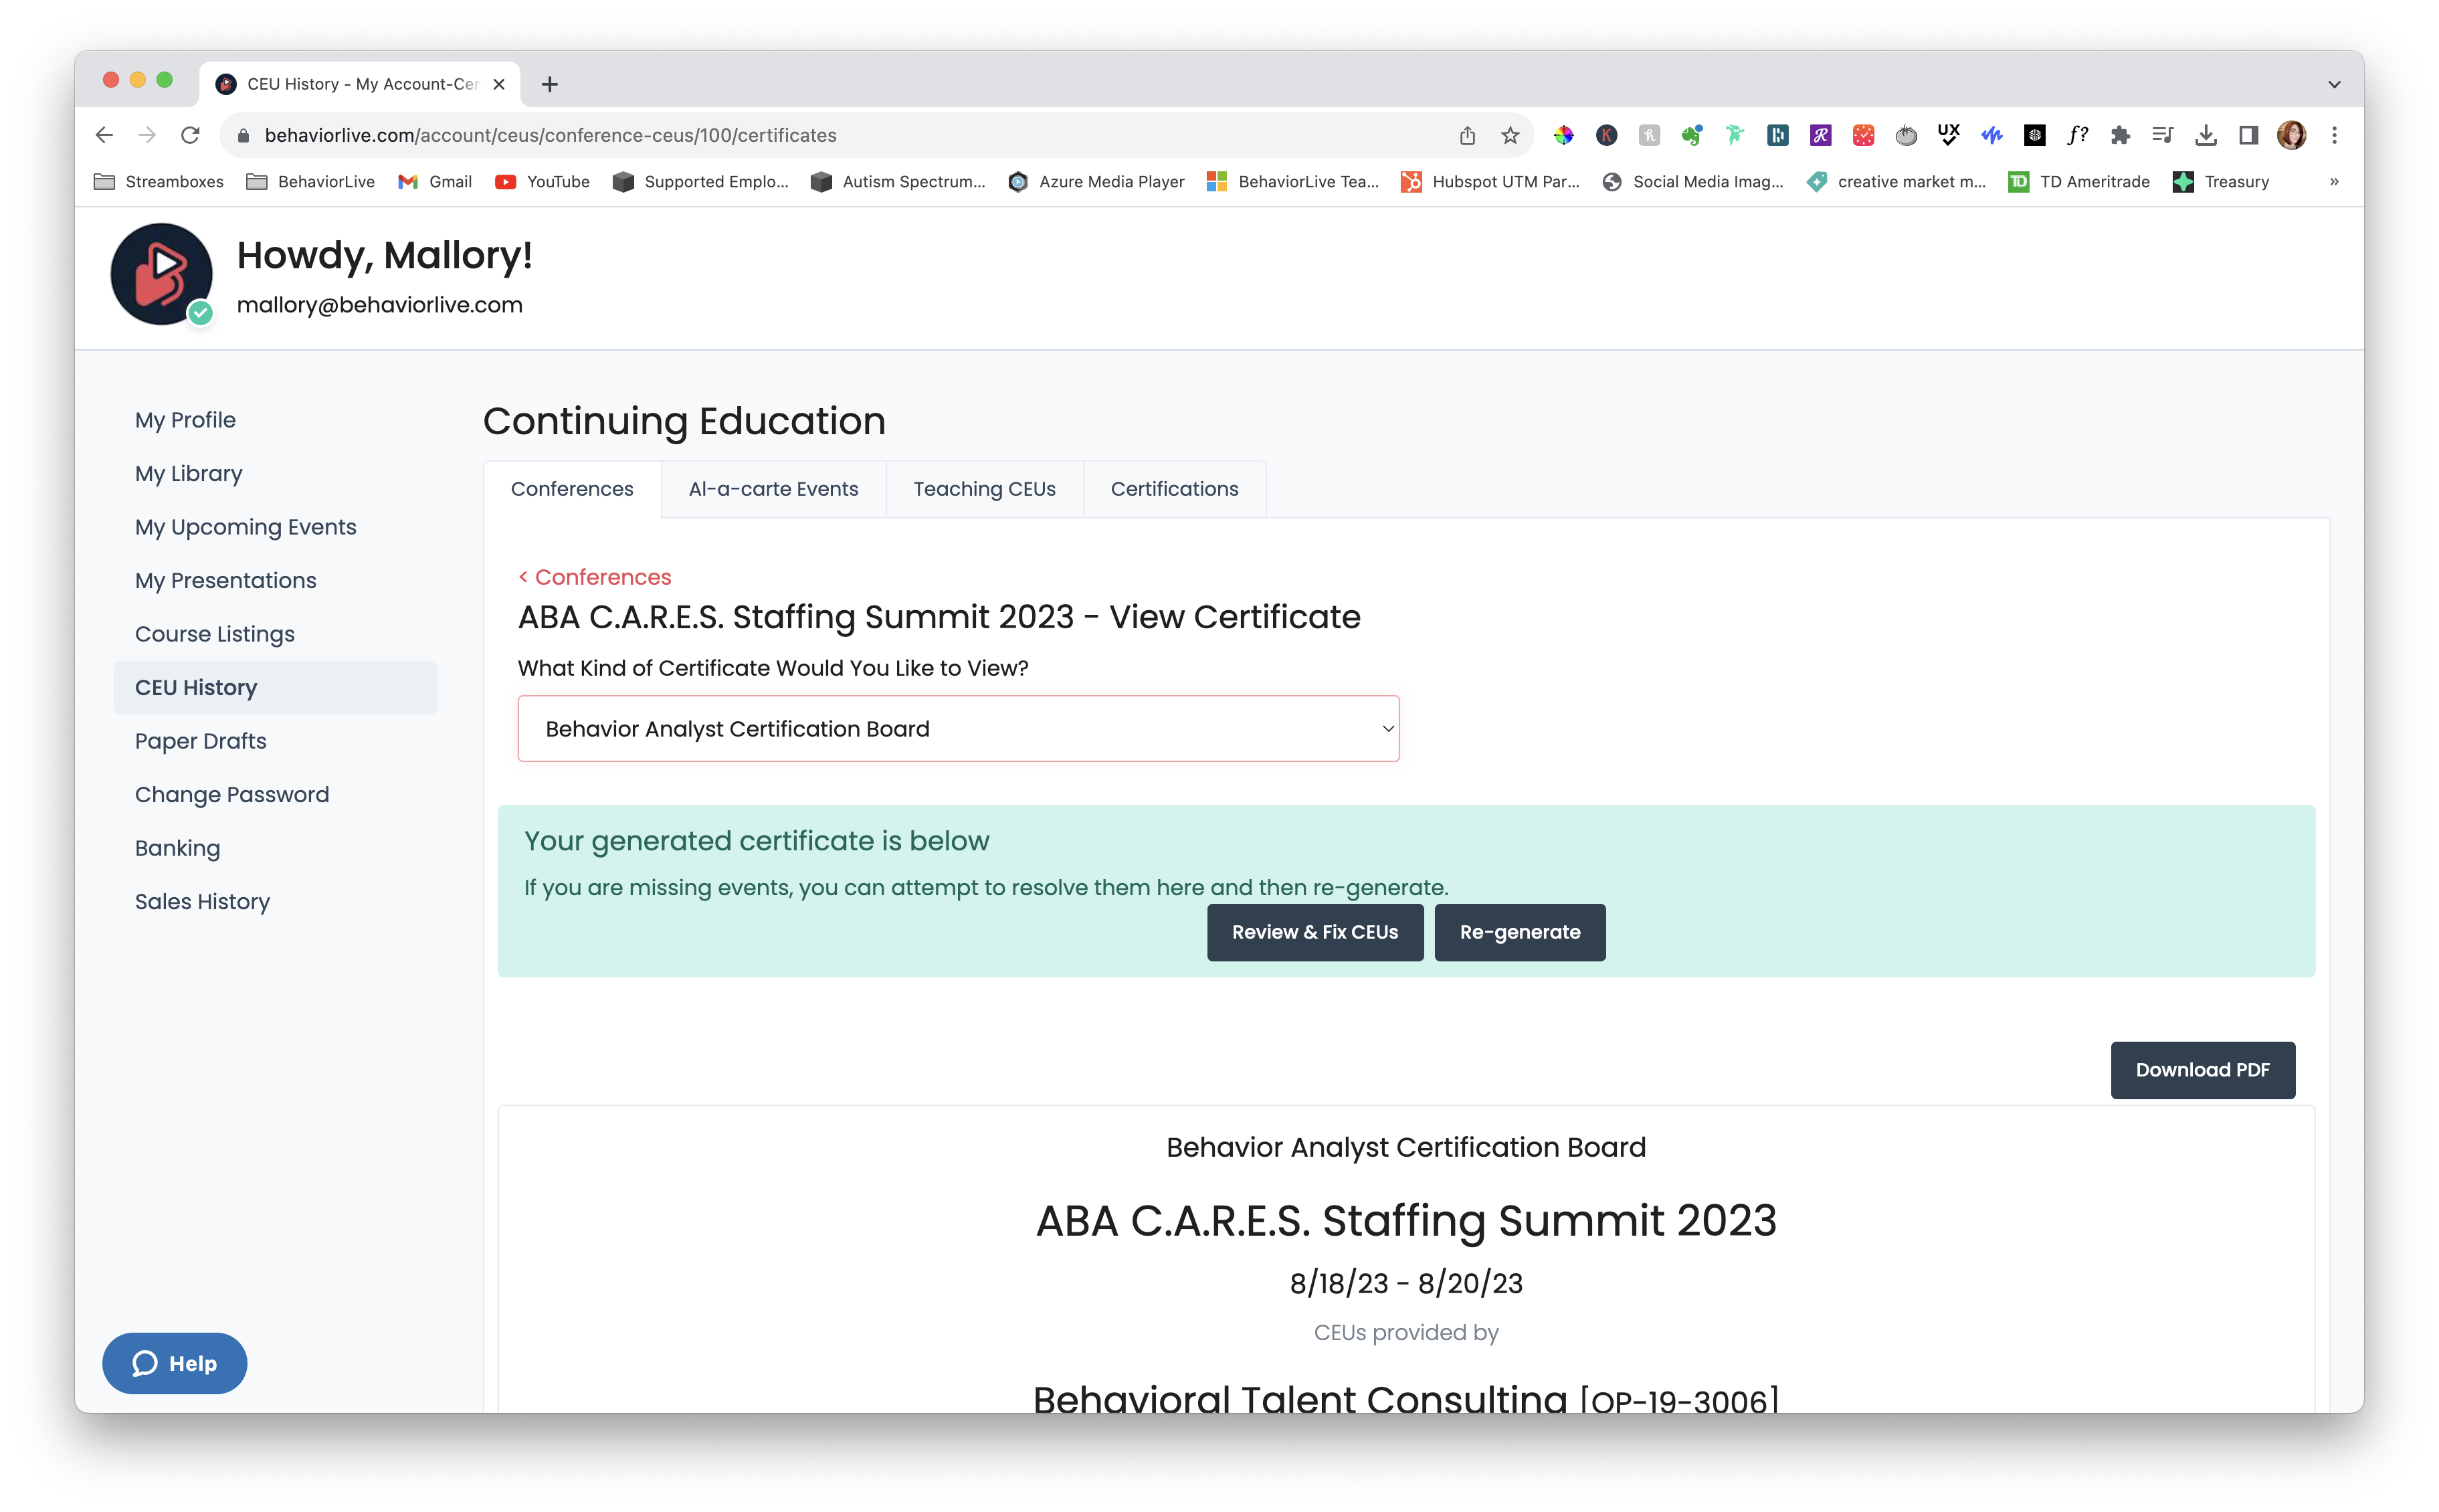This screenshot has height=1512, width=2439.
Task: Expand the tab search chevron
Action: [x=2334, y=84]
